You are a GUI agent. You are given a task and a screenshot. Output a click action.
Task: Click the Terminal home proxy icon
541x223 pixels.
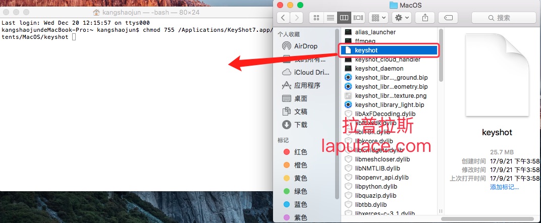[96, 13]
